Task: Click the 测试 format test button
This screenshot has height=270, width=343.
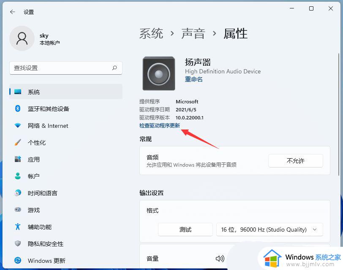Action: [185, 229]
